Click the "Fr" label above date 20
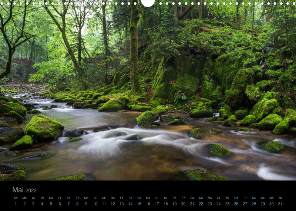The image size is (296, 211). 183,198
